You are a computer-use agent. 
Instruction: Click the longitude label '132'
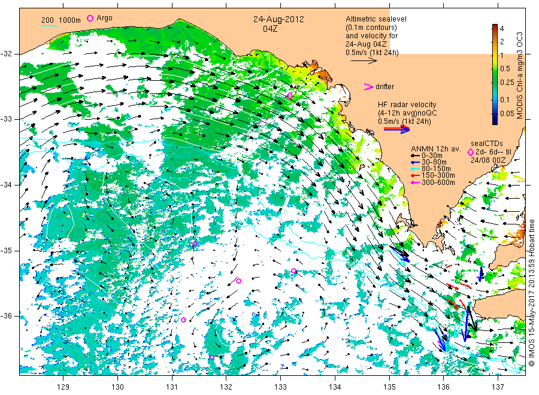pos(226,387)
